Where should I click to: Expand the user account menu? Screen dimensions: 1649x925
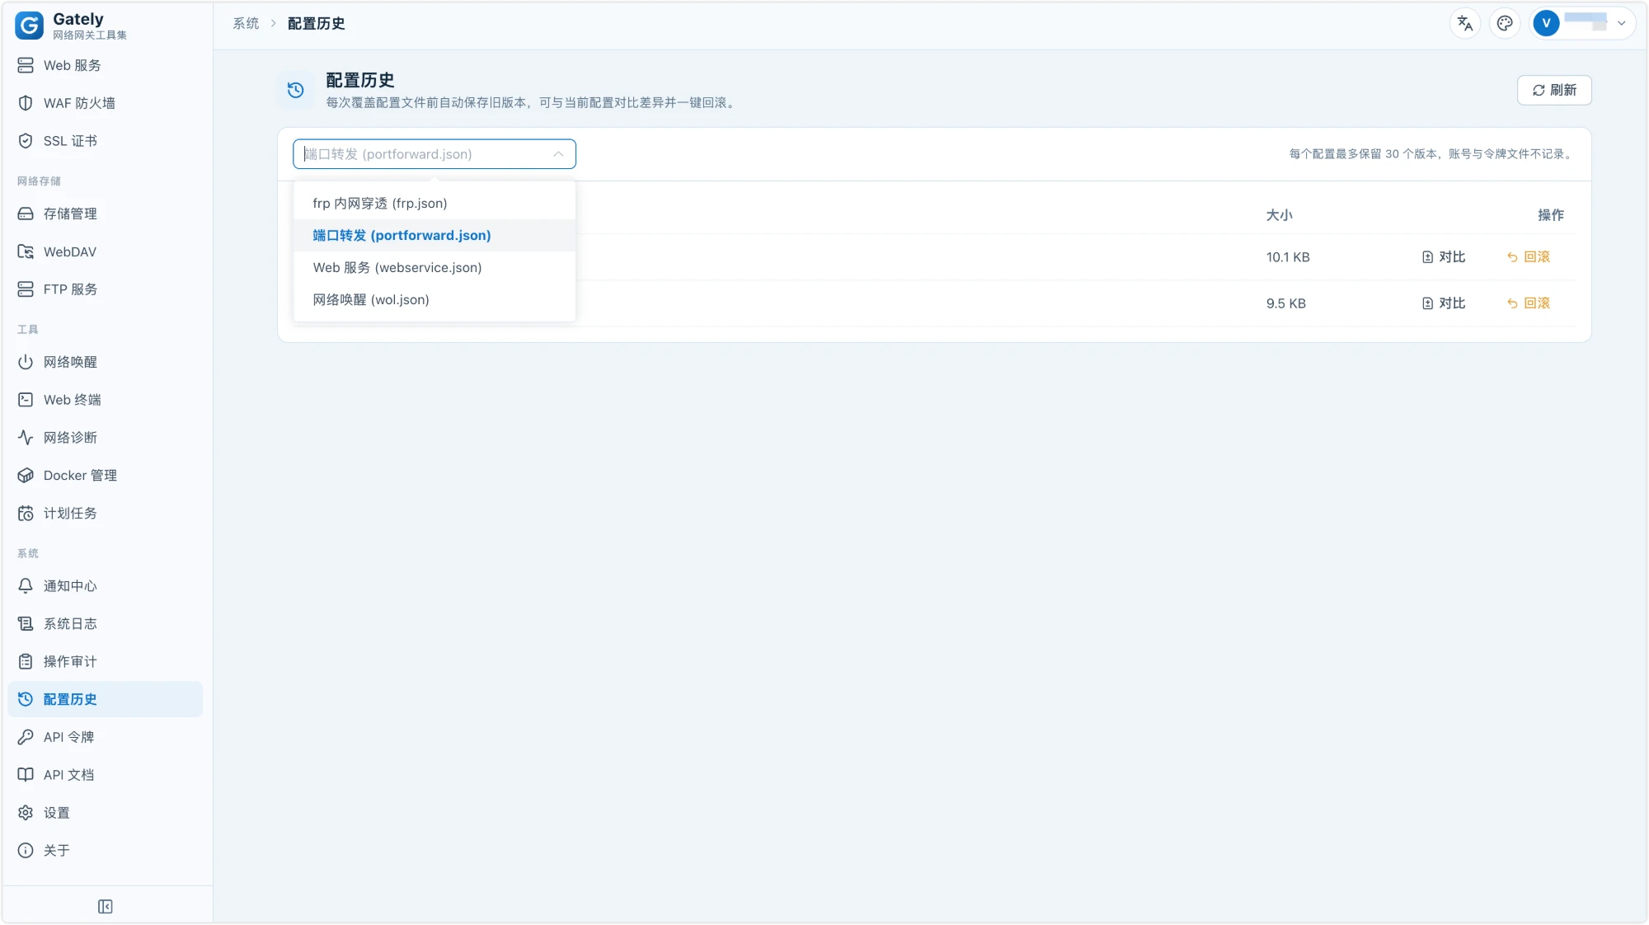(1582, 23)
